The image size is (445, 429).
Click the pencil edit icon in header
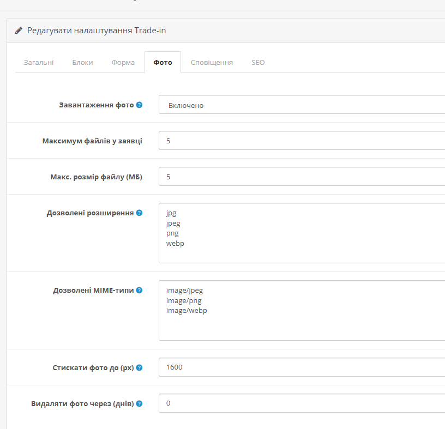19,31
